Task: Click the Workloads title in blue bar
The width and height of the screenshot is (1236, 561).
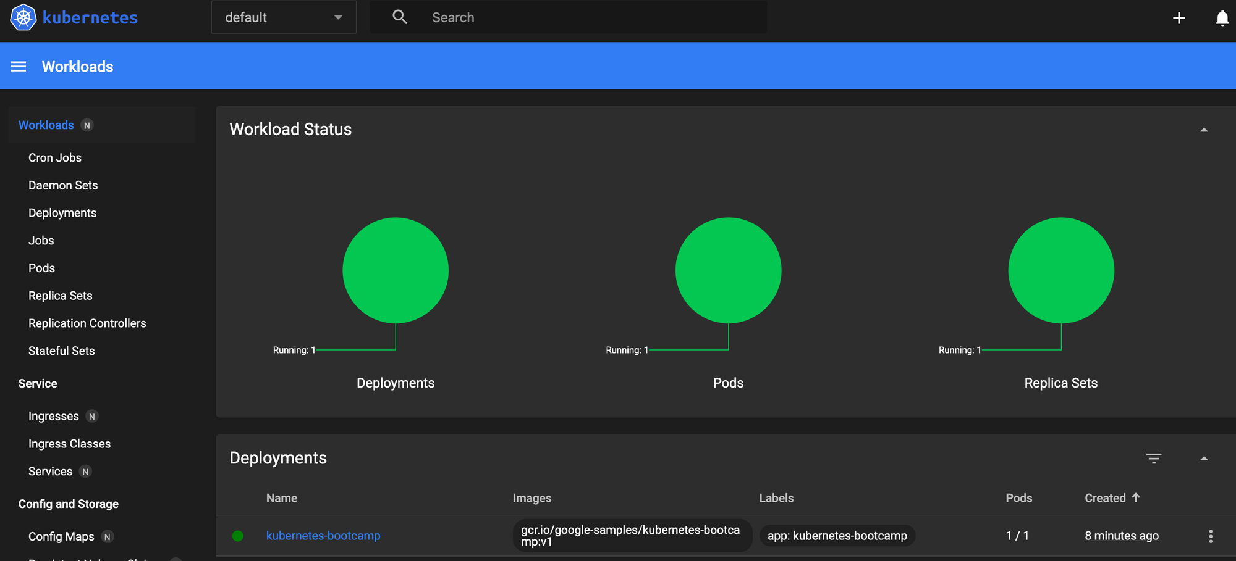Action: pyautogui.click(x=78, y=67)
